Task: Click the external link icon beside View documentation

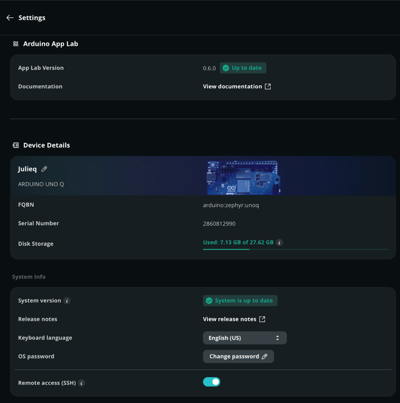Action: [x=268, y=87]
